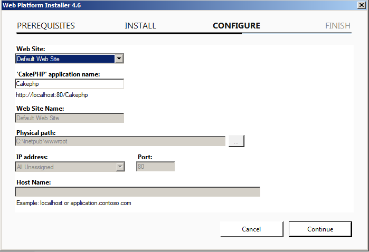The height and width of the screenshot is (252, 369).
Task: Click the Web Site: label
Action: [31, 49]
